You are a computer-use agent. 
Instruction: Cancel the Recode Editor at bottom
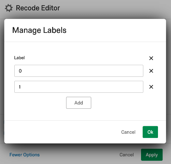click(x=126, y=155)
